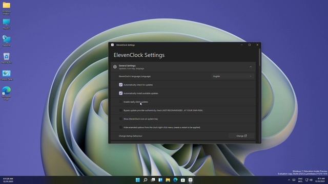
Task: Uncheck Automatically check for updates
Action: point(121,85)
